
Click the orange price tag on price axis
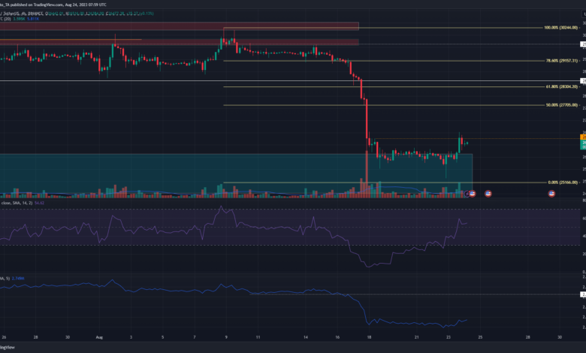point(582,137)
